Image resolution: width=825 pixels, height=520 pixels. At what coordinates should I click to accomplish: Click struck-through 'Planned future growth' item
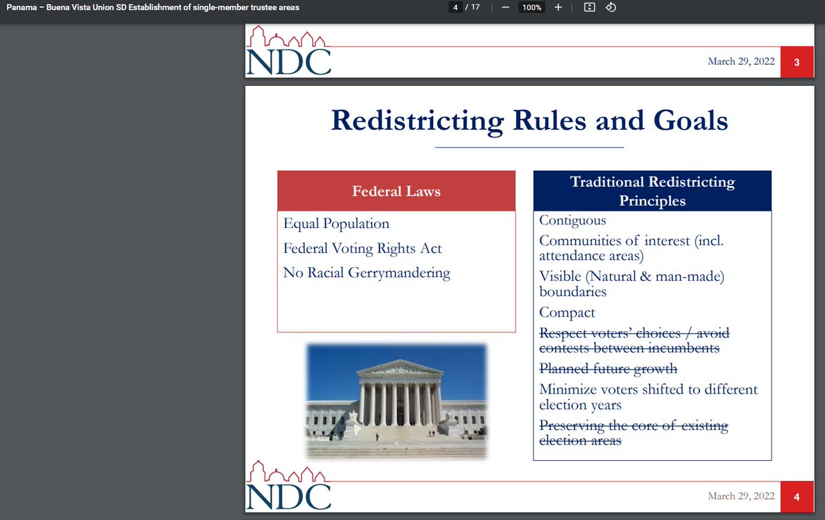[x=608, y=369]
